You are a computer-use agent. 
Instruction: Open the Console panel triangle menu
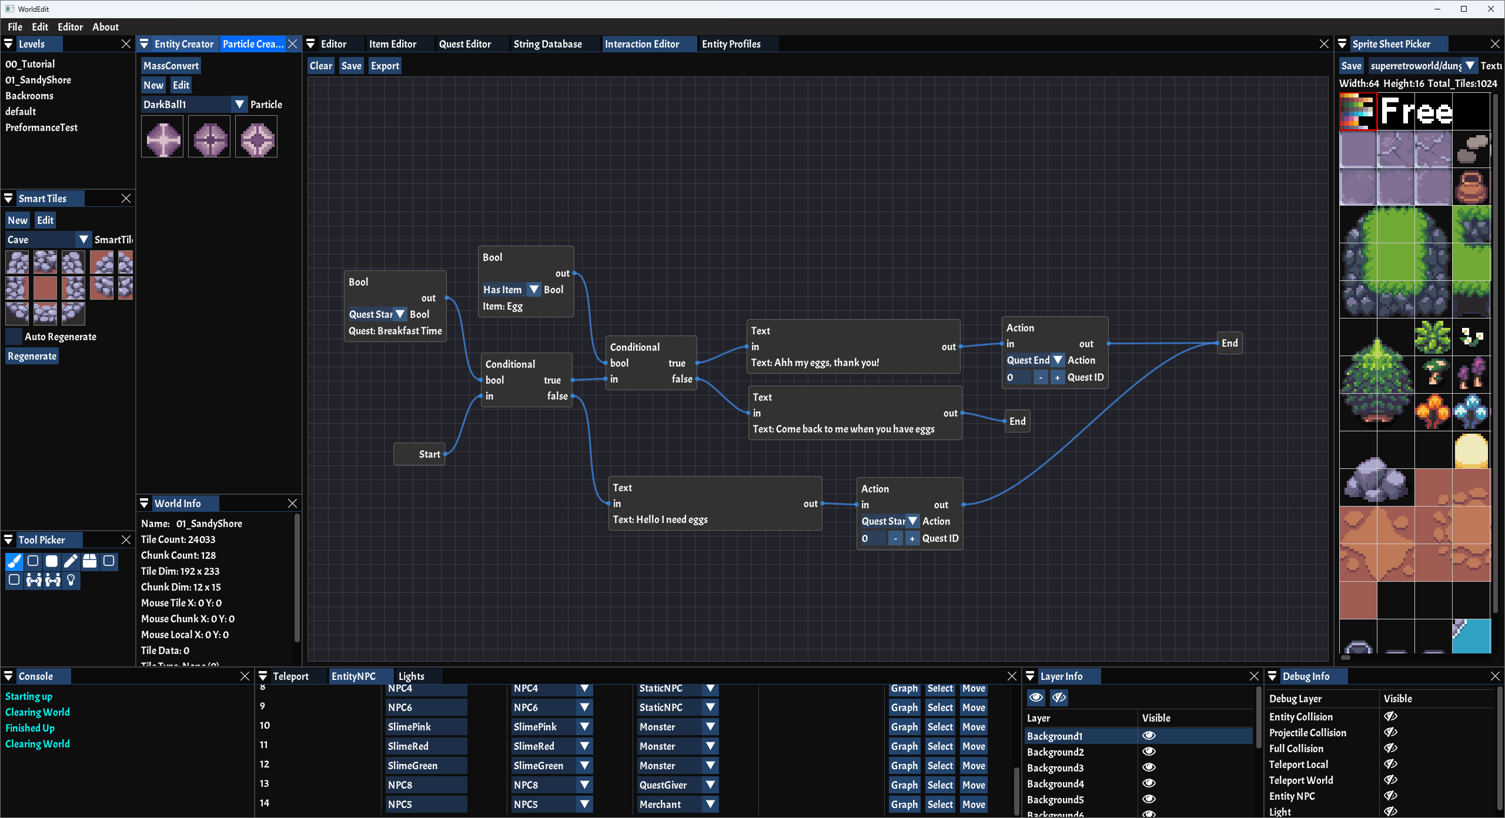[x=9, y=676]
